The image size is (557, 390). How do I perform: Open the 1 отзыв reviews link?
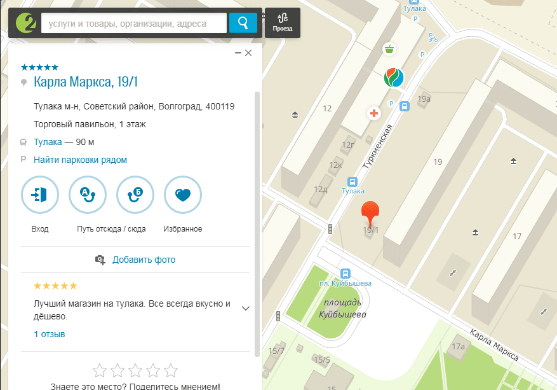click(49, 334)
